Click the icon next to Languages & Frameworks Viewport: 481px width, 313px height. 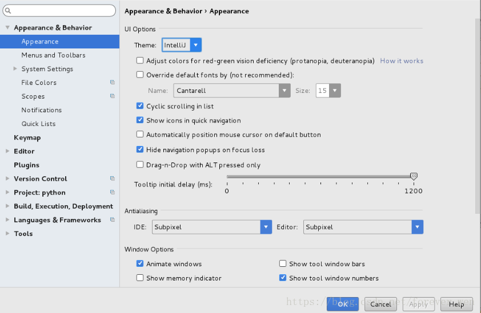pyautogui.click(x=113, y=220)
